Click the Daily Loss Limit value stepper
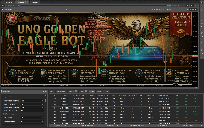 pyautogui.click(x=43, y=110)
